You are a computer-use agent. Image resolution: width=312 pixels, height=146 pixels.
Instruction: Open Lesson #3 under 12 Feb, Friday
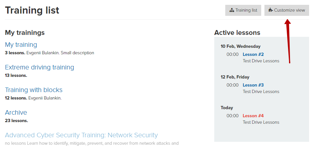[253, 85]
